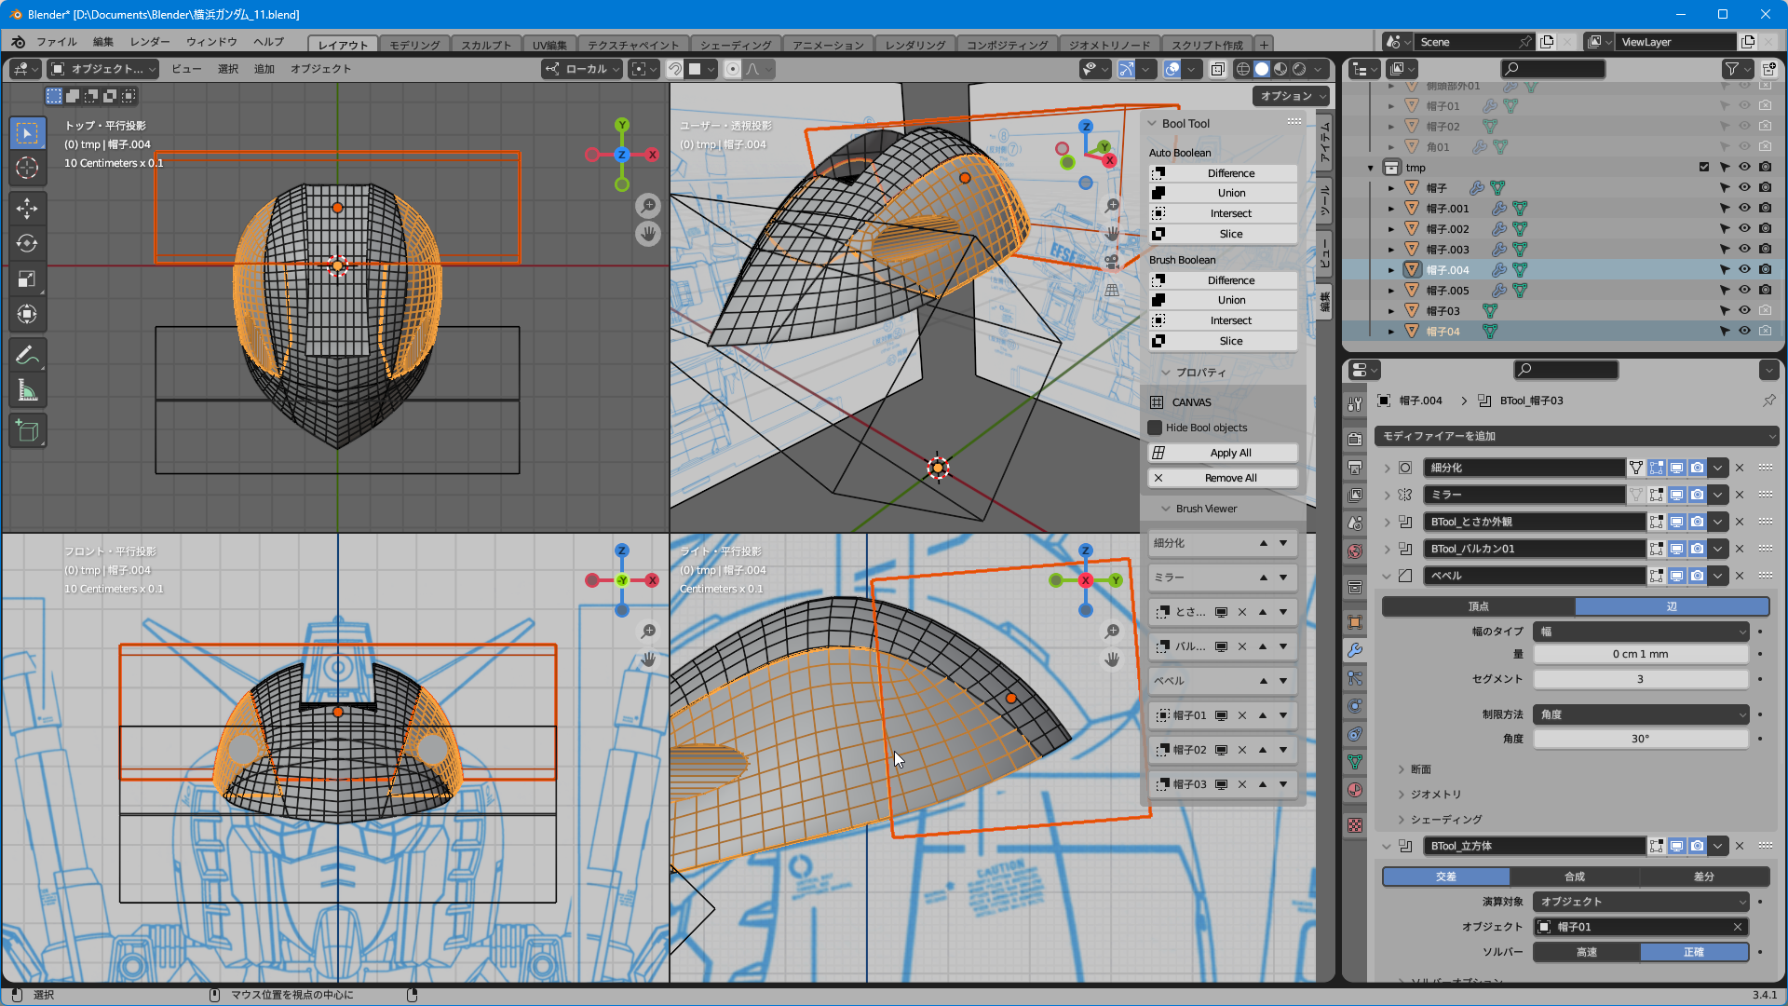Toggle the Hide Bool objects checkbox
The width and height of the screenshot is (1788, 1006).
pyautogui.click(x=1156, y=428)
